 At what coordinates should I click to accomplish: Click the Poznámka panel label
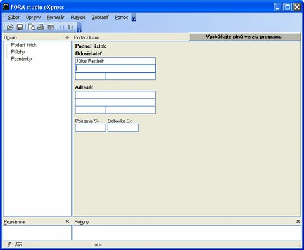pos(14,222)
